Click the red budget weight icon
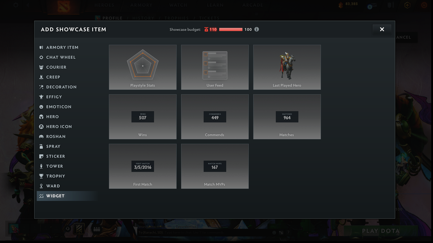Viewport: 433px width, 243px height. (206, 29)
